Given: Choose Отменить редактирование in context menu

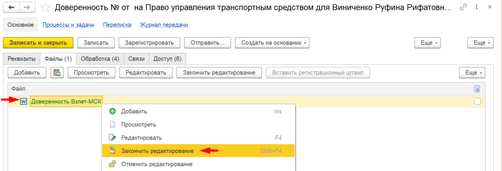Looking at the screenshot, I should pyautogui.click(x=199, y=164).
